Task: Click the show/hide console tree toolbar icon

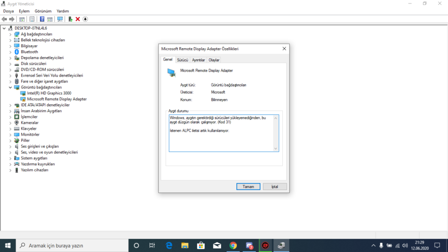Action: coord(22,19)
